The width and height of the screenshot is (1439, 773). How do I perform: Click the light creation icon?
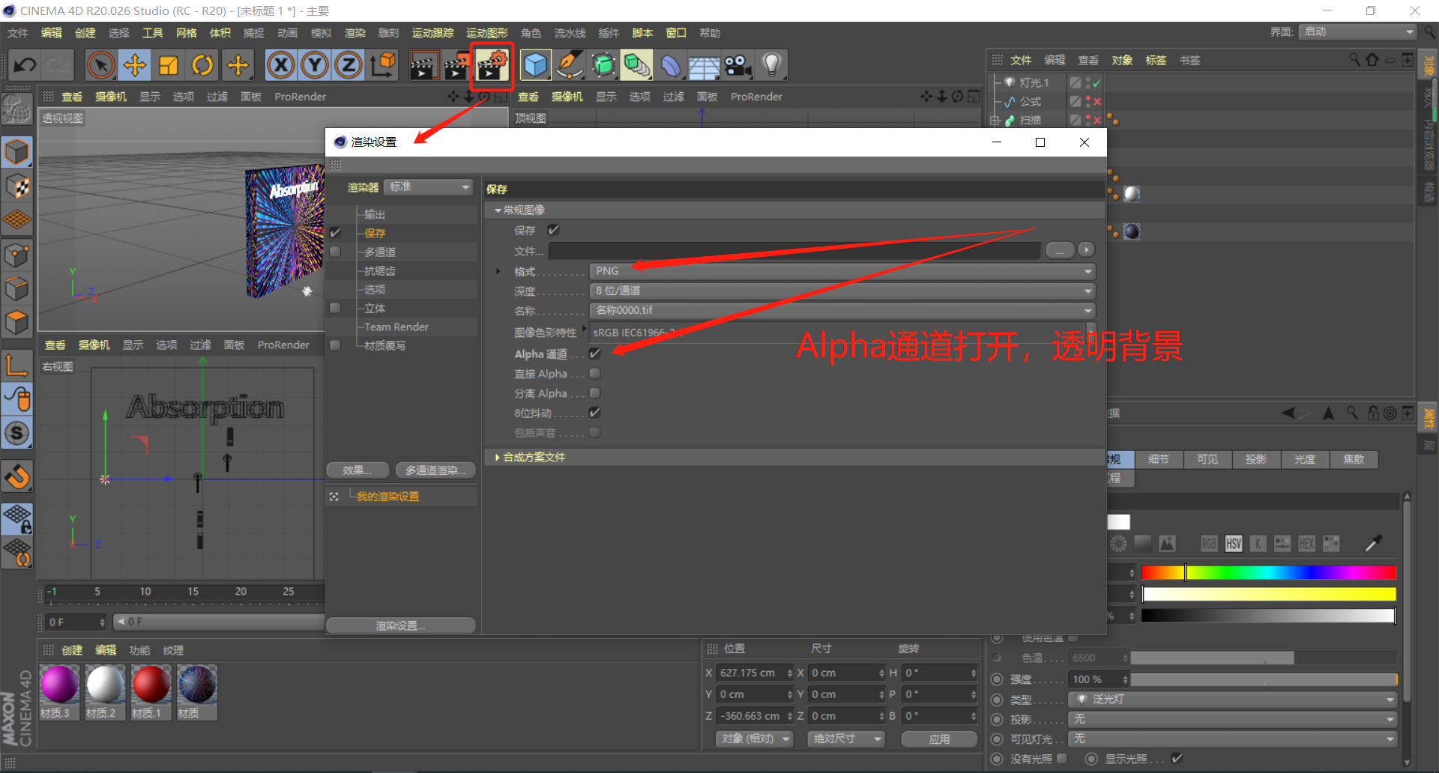coord(771,65)
